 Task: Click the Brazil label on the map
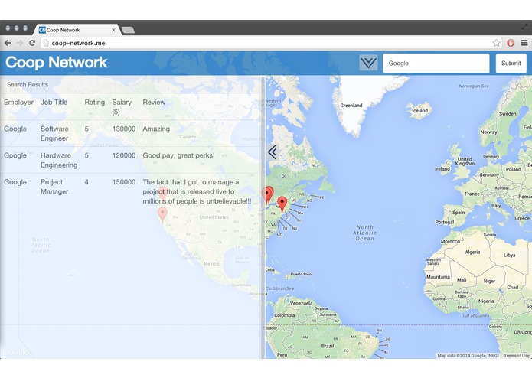pos(328,346)
